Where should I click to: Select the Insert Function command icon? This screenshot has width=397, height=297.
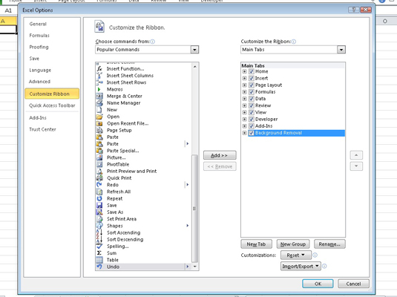click(99, 68)
